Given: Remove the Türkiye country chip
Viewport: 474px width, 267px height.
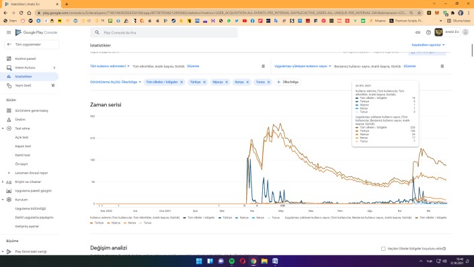Looking at the screenshot, I should click(x=204, y=82).
